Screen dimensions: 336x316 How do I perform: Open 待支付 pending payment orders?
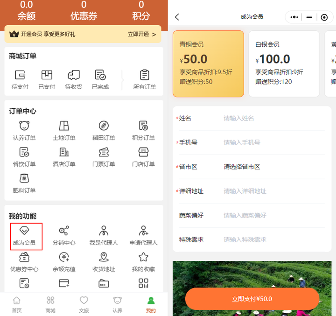pyautogui.click(x=20, y=80)
